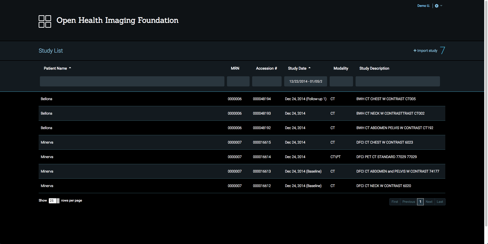Go to the Previous page
Screen dimensions: 488x244
408,202
